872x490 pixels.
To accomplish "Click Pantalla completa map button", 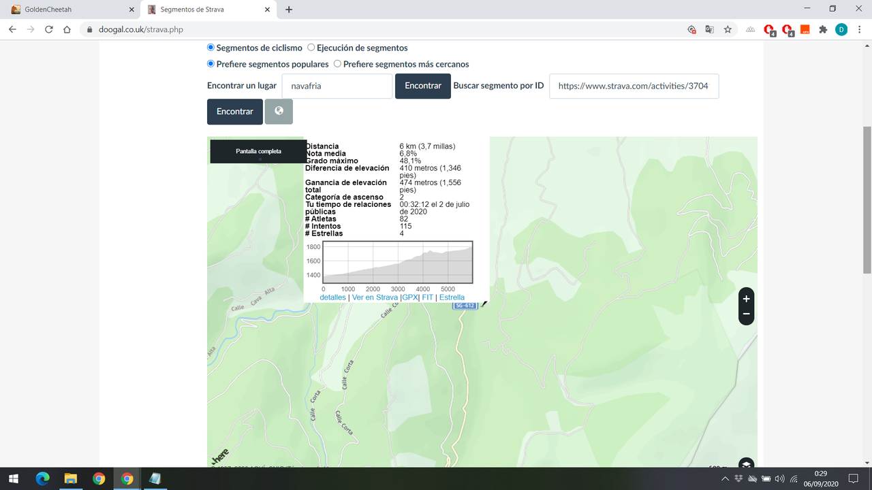I will 258,151.
